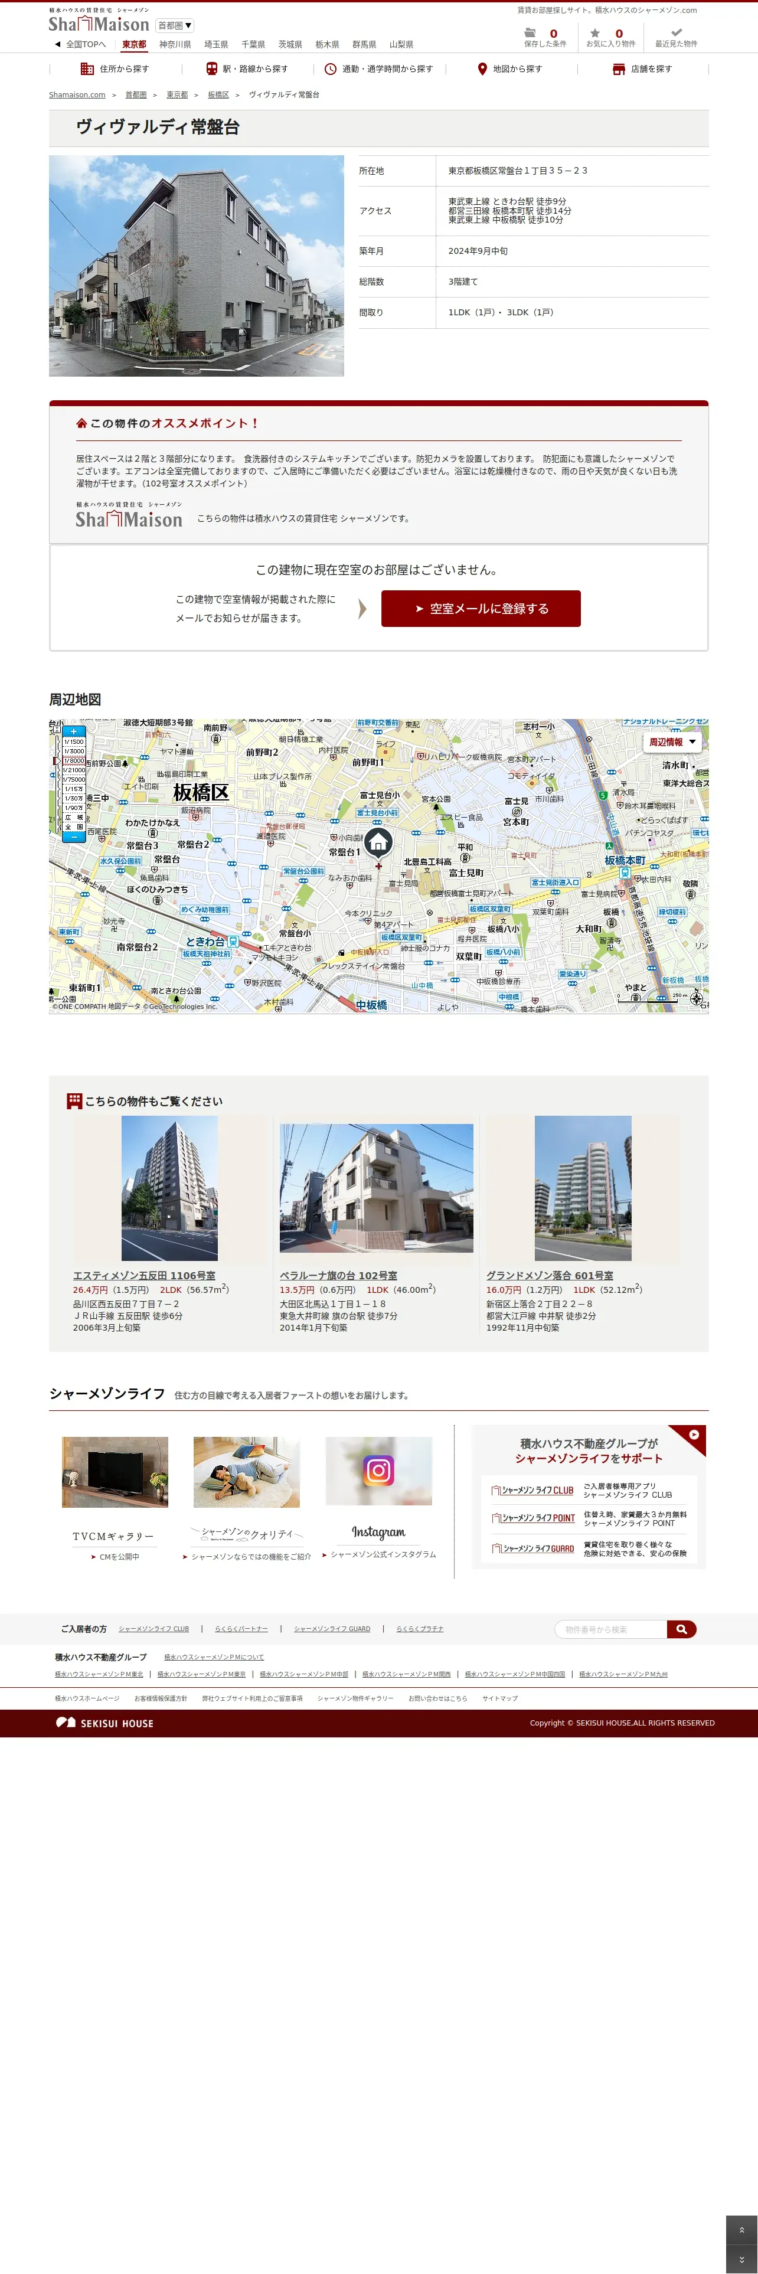
Task: Click the map compass icon
Action: 696,998
